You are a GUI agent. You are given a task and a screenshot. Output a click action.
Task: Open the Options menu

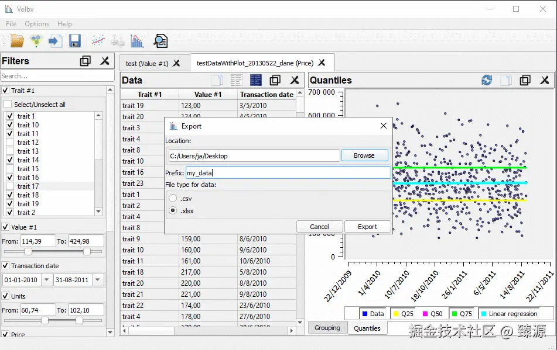click(37, 24)
